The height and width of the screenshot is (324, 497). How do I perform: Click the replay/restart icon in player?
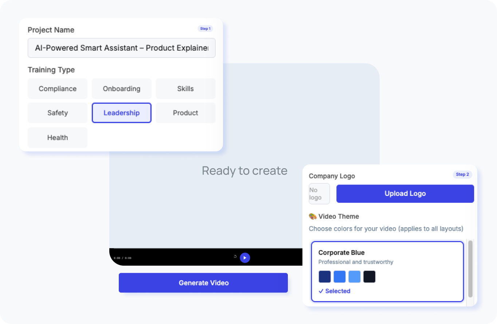[x=235, y=257]
